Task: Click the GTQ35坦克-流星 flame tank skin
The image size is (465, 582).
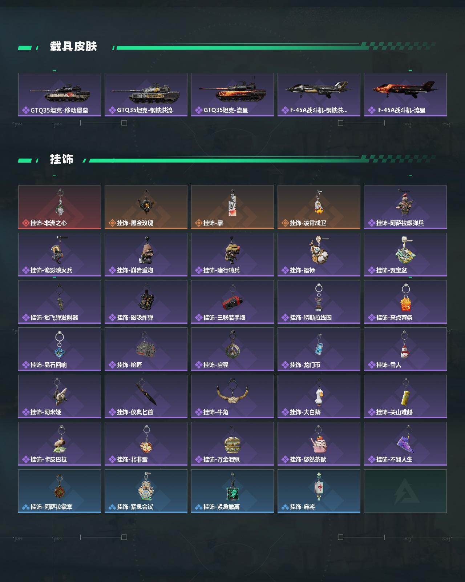Action: 232,95
